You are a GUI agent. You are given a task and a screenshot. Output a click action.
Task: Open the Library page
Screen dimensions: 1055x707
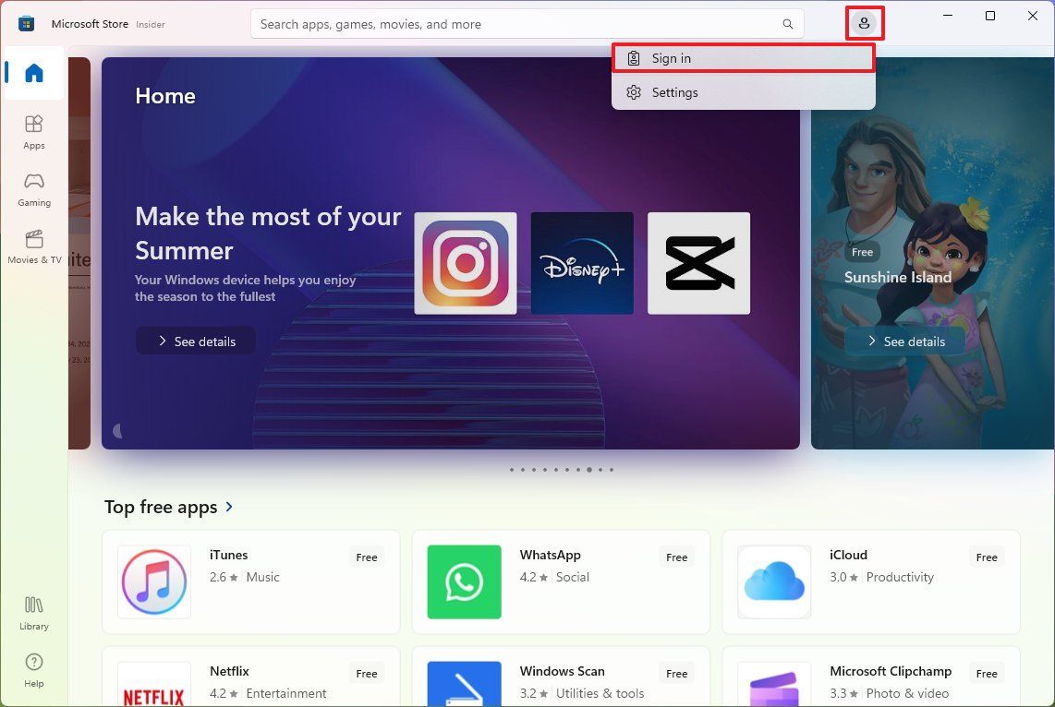(33, 613)
